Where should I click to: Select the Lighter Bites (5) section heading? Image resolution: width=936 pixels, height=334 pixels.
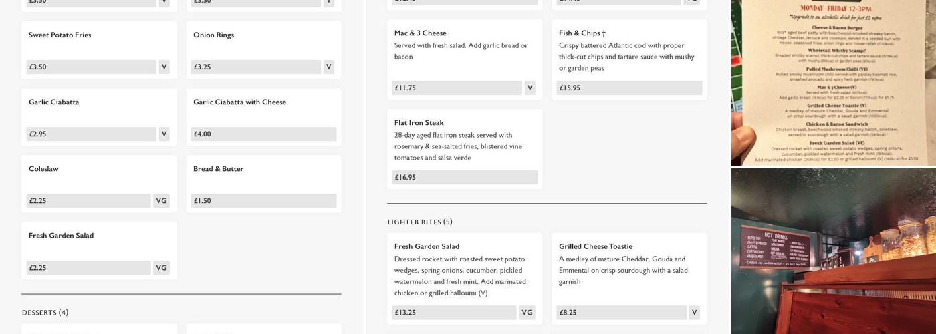coord(420,222)
